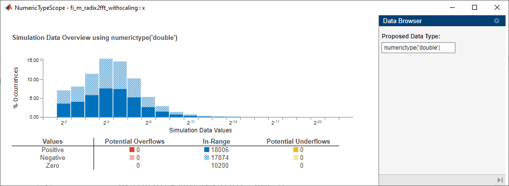
Task: Collapse the Data Browser panel arrow
Action: [x=496, y=21]
